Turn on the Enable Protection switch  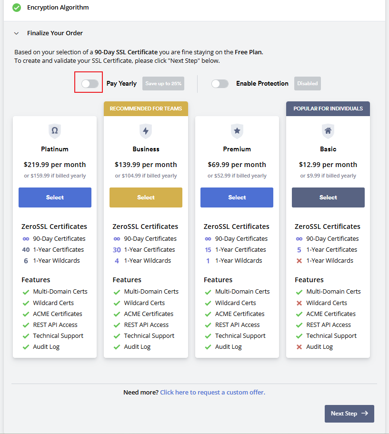[x=219, y=83]
